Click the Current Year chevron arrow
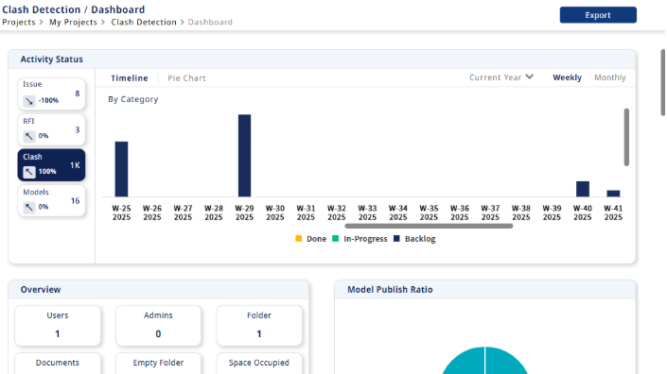The width and height of the screenshot is (667, 374). pos(529,76)
